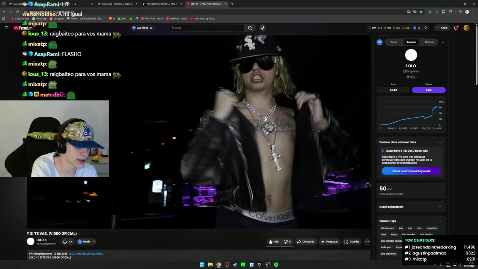Image resolution: width=478 pixels, height=269 pixels.
Task: Select the Subs 54,4 K pill
Action: click(x=393, y=90)
